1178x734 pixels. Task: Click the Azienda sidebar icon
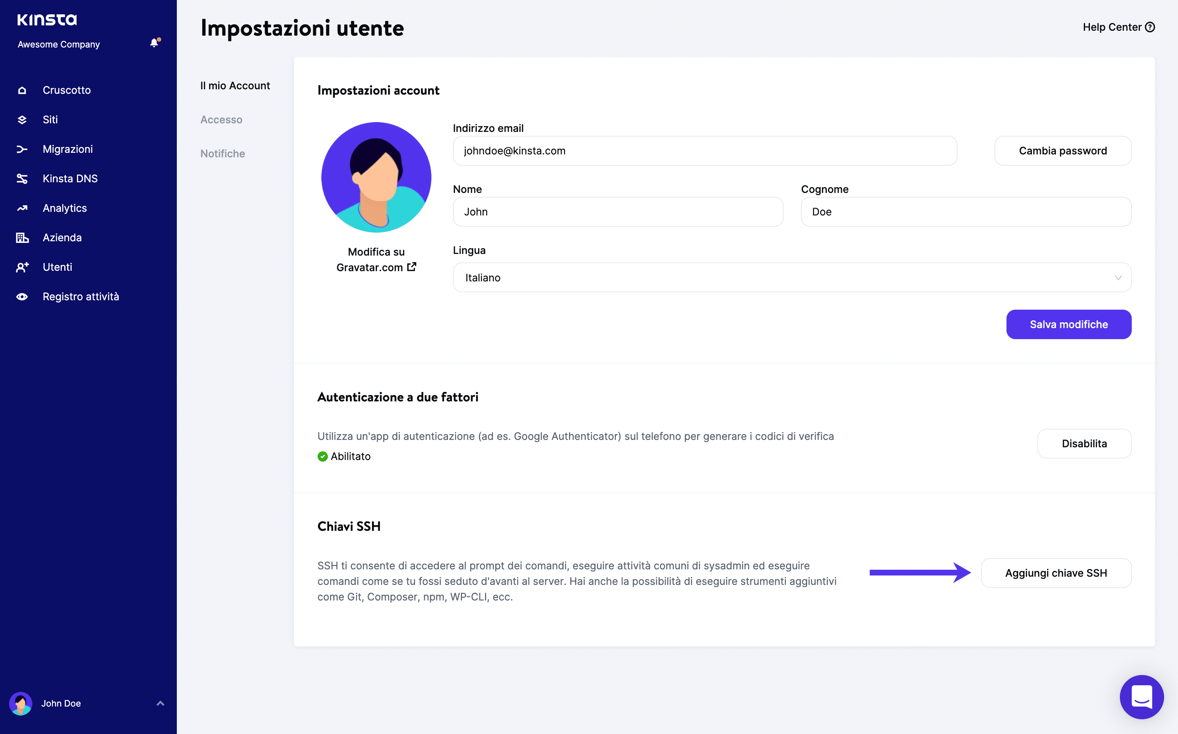[23, 238]
